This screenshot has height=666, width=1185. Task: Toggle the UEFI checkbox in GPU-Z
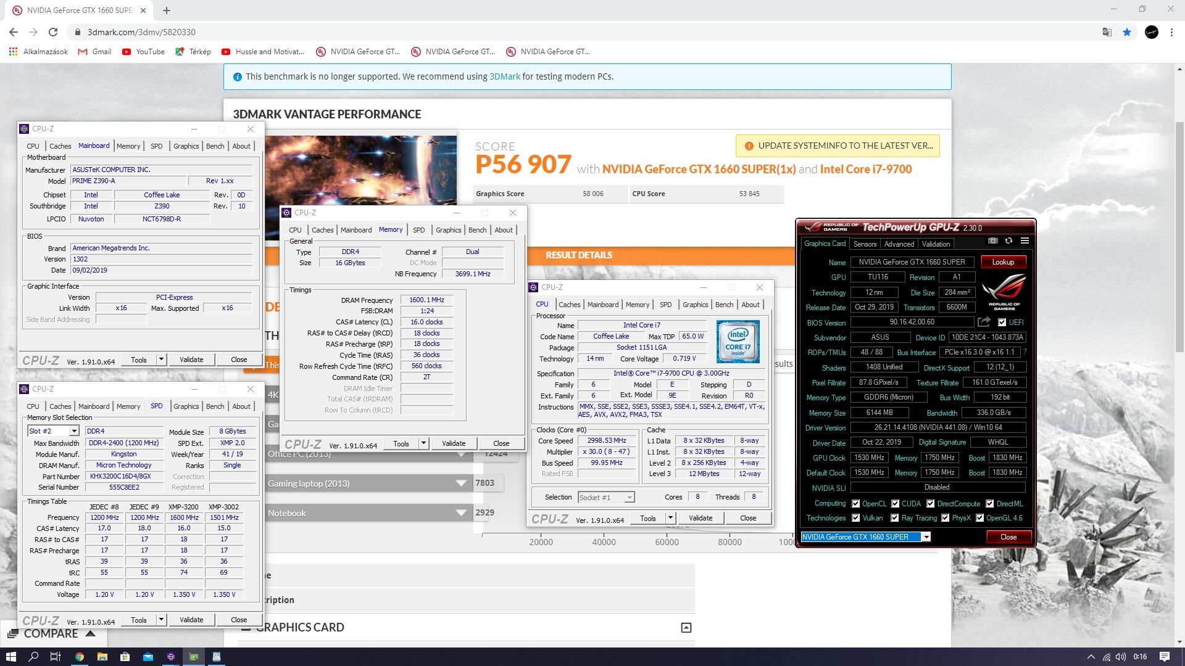point(1002,323)
